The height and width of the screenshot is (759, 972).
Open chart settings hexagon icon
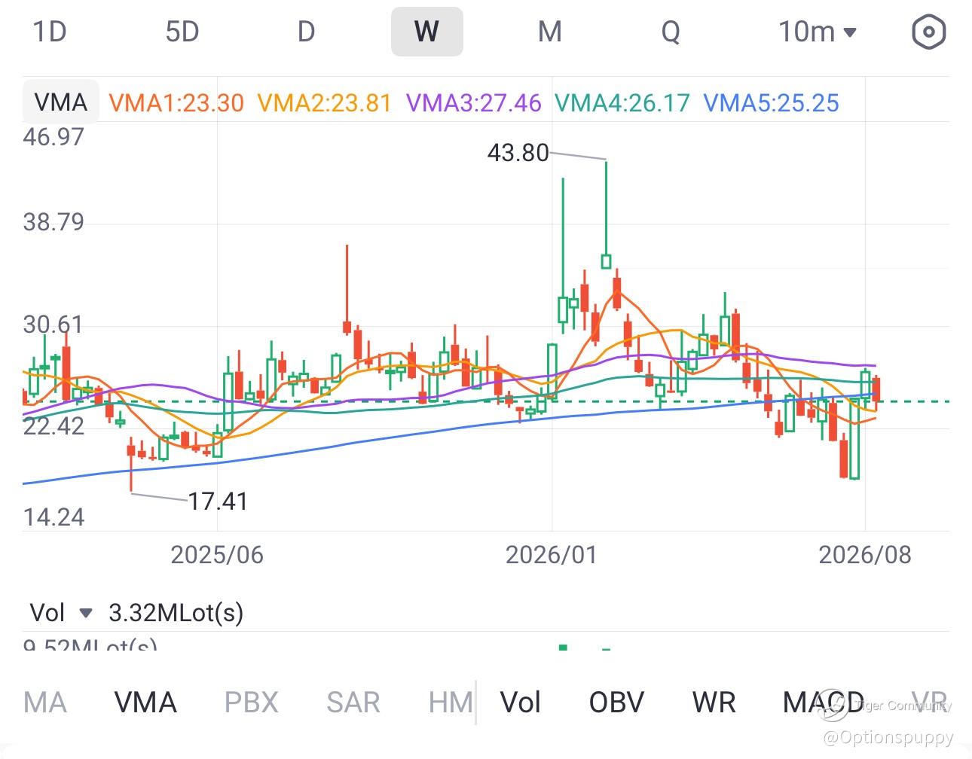pyautogui.click(x=928, y=32)
